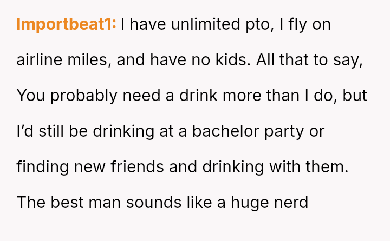Click the word "but" ending the third line
The width and height of the screenshot is (390, 241).
tap(356, 96)
